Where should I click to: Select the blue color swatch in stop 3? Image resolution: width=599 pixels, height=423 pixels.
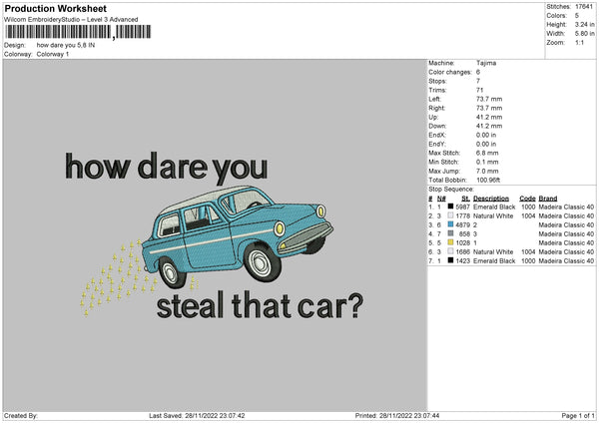coord(451,224)
